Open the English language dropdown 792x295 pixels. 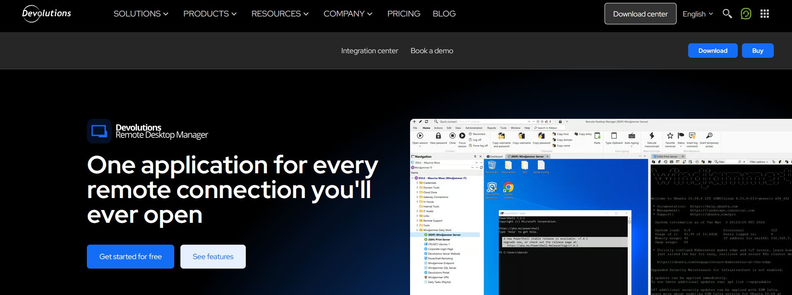click(698, 14)
